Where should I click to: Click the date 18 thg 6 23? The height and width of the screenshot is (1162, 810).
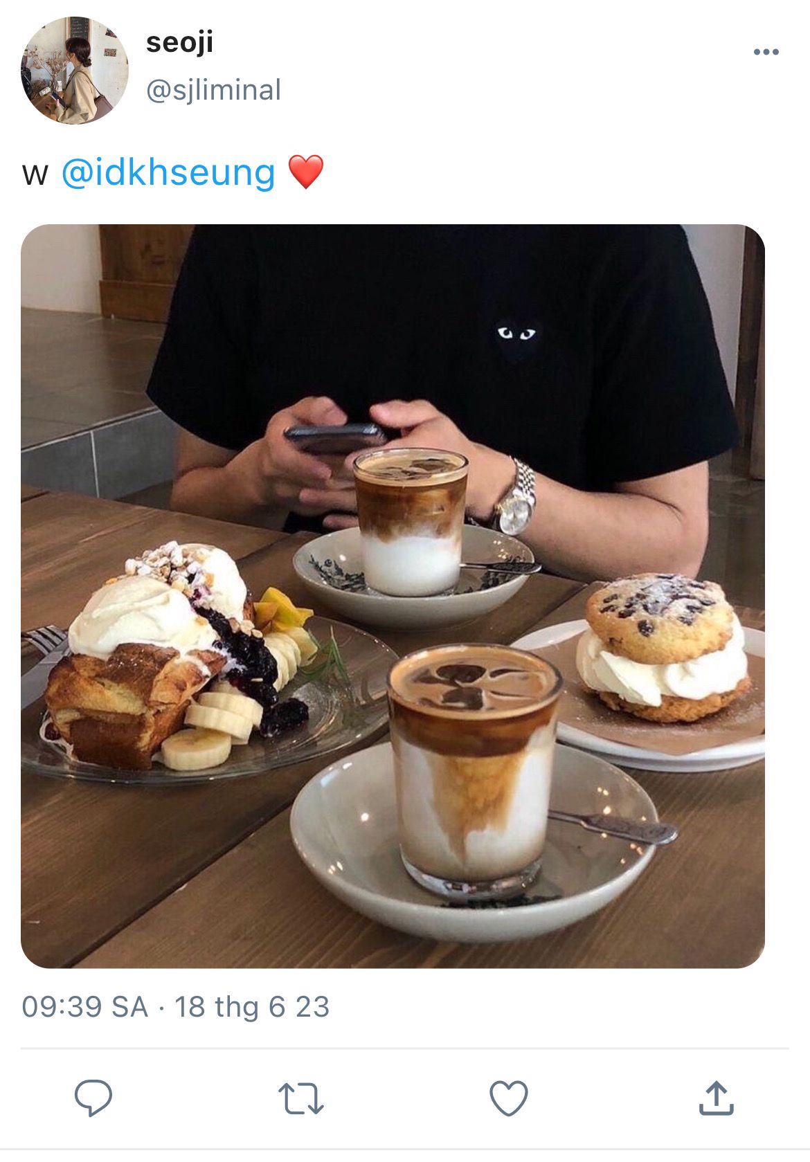click(252, 1006)
